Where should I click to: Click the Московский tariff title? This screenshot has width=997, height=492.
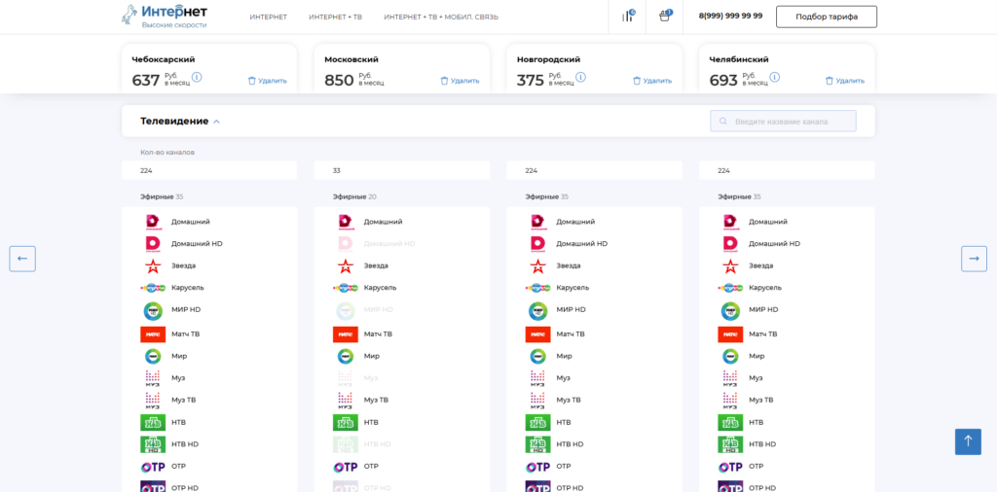(351, 59)
